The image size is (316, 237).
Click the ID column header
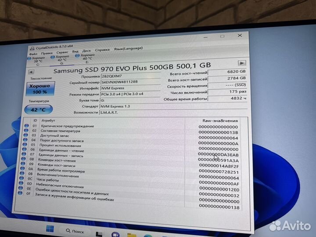(x=35, y=120)
